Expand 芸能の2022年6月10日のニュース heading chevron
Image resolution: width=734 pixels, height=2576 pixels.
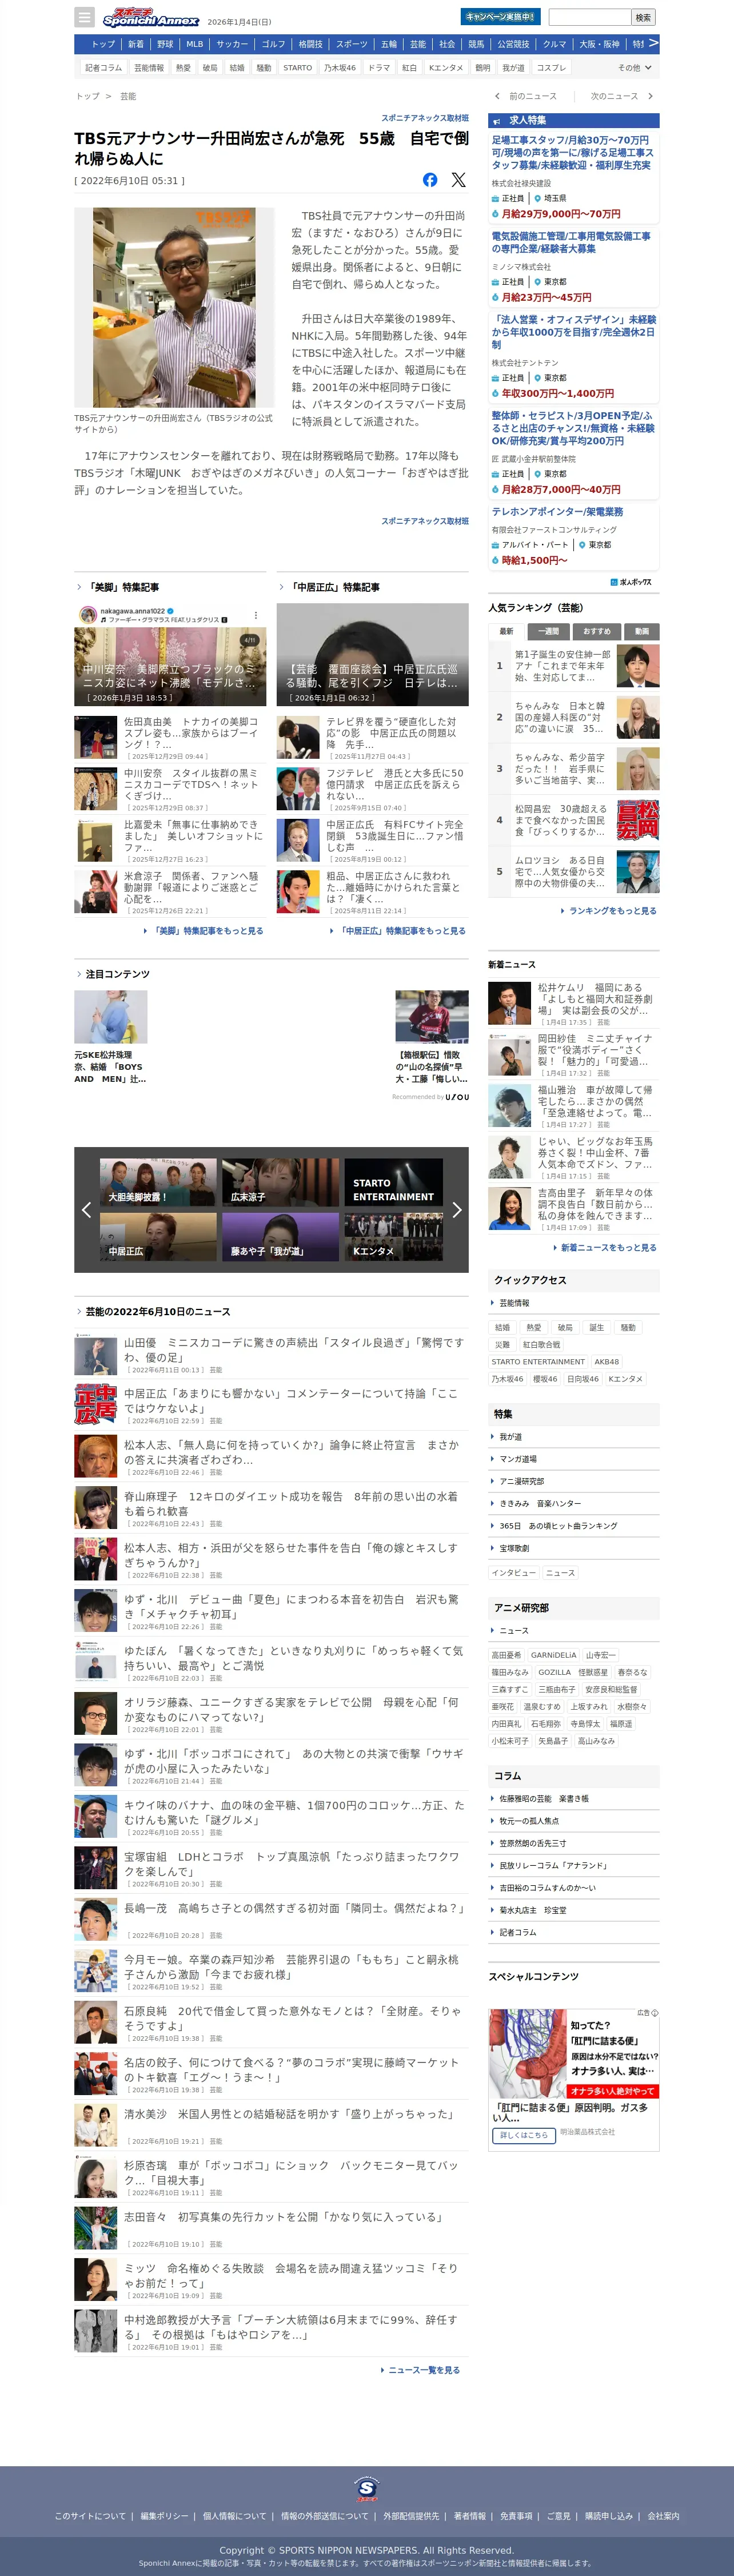(x=79, y=1311)
